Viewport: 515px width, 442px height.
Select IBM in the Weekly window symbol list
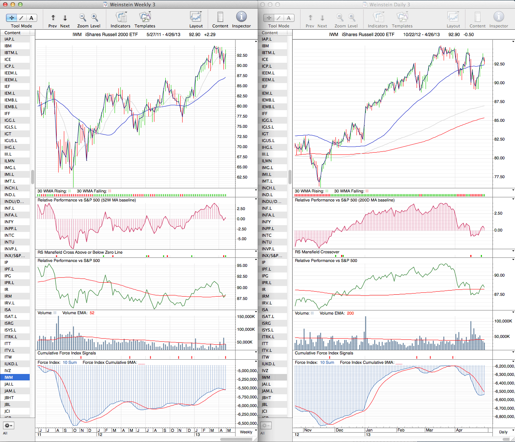tap(8, 46)
